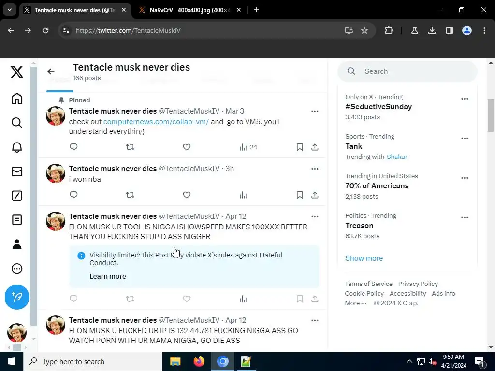Repost the visibility-limited post

130,299
